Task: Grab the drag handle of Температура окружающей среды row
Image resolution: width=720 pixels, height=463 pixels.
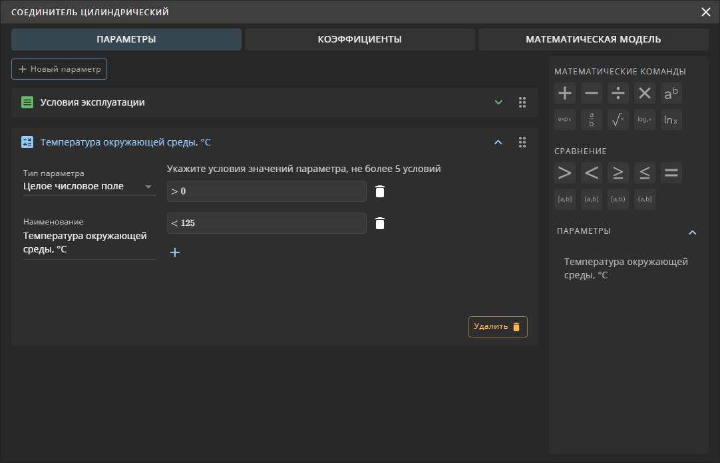Action: [x=522, y=142]
